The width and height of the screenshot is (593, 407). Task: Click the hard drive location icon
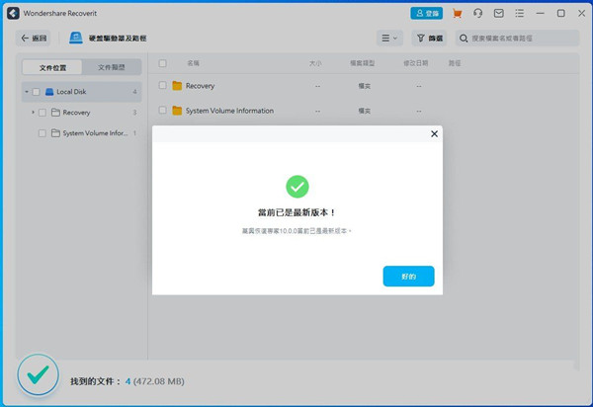[x=76, y=38]
